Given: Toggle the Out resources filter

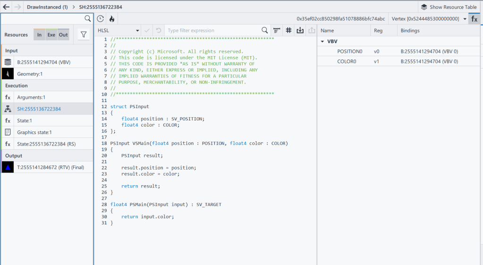Looking at the screenshot, I should coord(63,34).
